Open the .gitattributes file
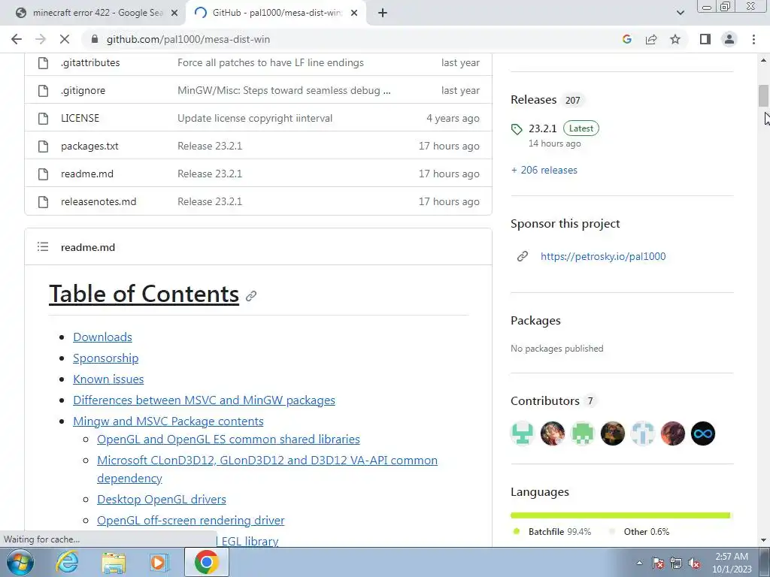This screenshot has width=770, height=577. (x=90, y=63)
